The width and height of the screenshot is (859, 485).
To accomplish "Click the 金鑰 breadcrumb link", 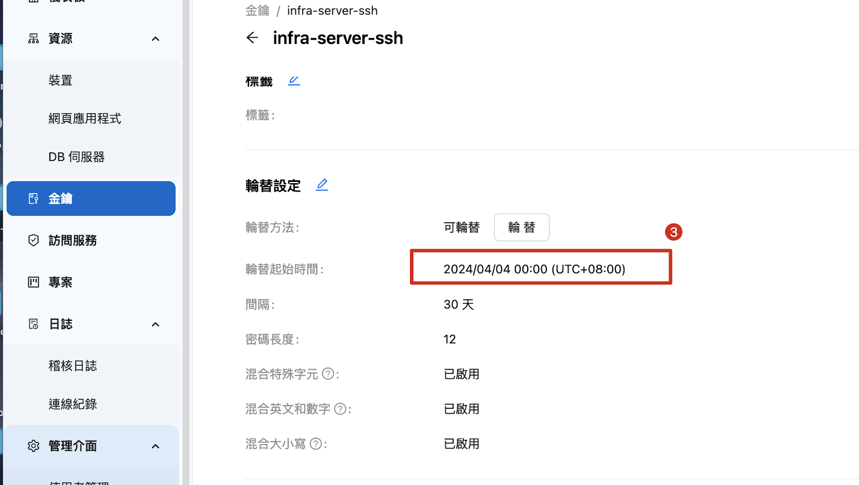I will pos(257,11).
